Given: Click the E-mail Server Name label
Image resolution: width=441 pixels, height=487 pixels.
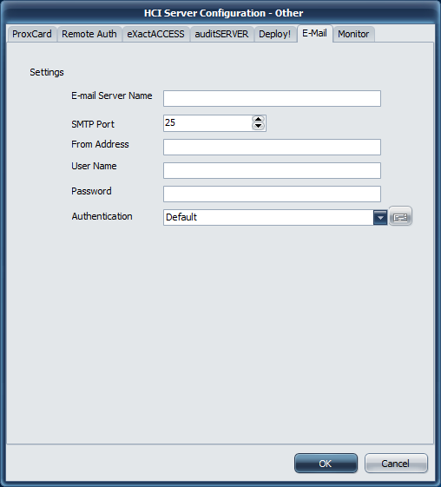Looking at the screenshot, I should tap(112, 95).
